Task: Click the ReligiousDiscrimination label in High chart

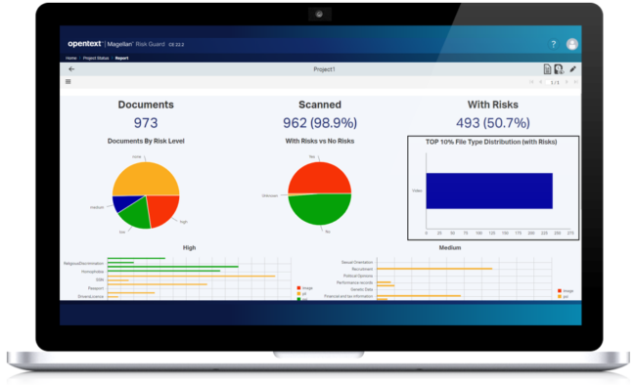Action: click(x=83, y=264)
